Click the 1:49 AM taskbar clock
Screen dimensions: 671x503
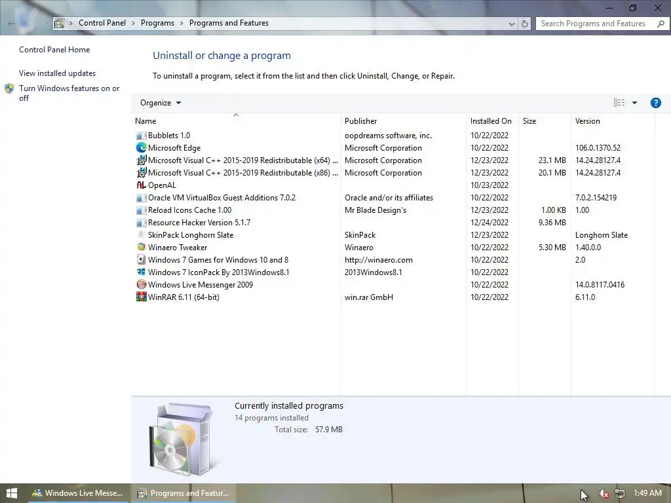point(647,493)
